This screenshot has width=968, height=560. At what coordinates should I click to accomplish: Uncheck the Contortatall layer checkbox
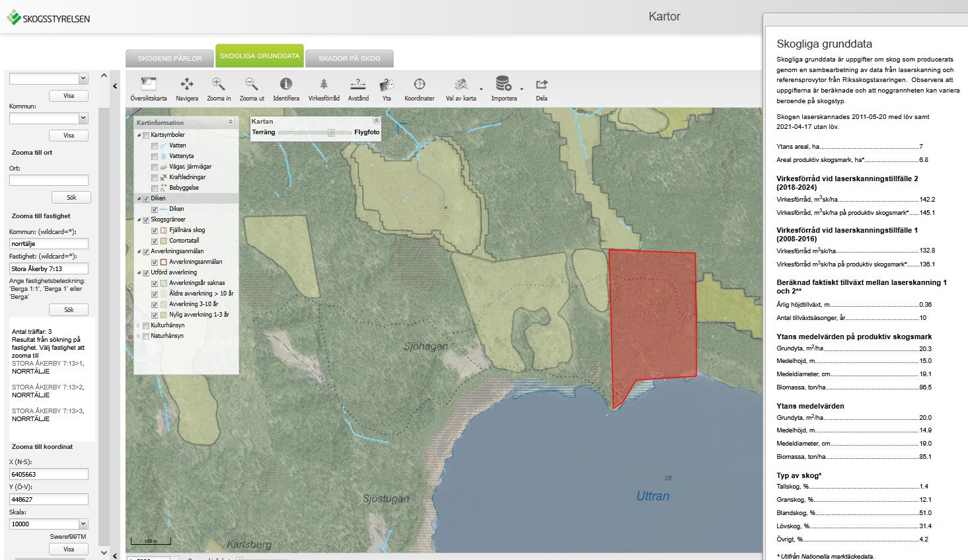(155, 241)
